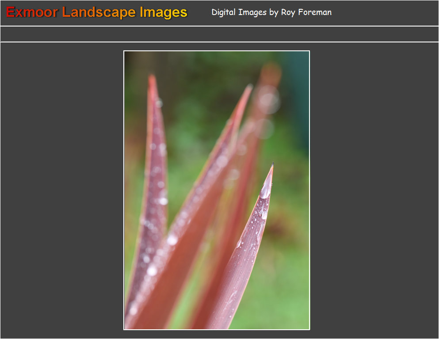Click the tip of the middle red leaf
The height and width of the screenshot is (339, 439).
coord(249,88)
